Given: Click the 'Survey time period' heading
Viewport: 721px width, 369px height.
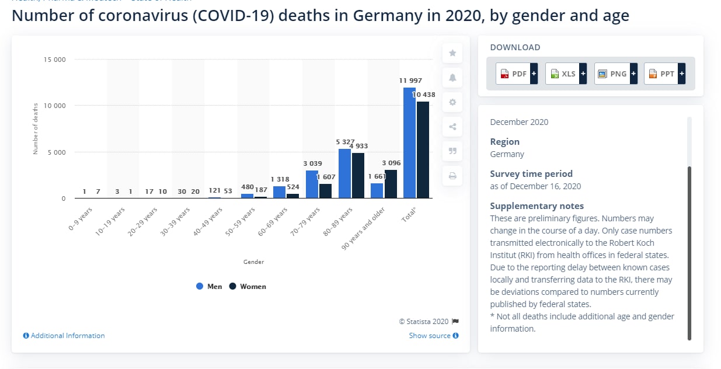Looking at the screenshot, I should [531, 173].
